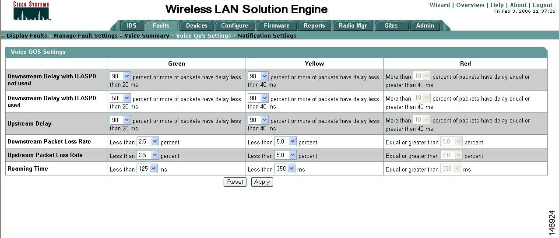Click the date and time stamp
The height and width of the screenshot is (238, 559).
[x=524, y=11]
